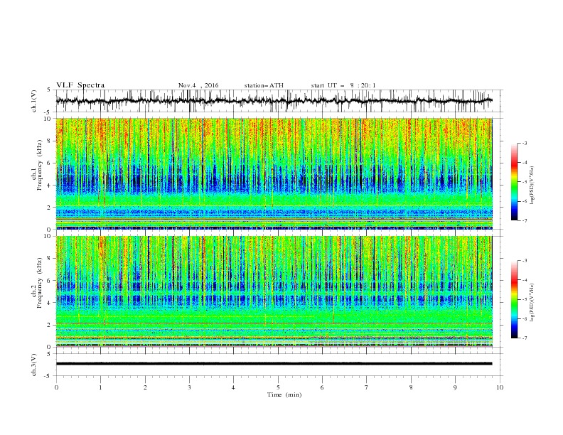Click the ch.2 spectrogram color bar
Viewport: 563px width, 435px height.
click(x=515, y=299)
